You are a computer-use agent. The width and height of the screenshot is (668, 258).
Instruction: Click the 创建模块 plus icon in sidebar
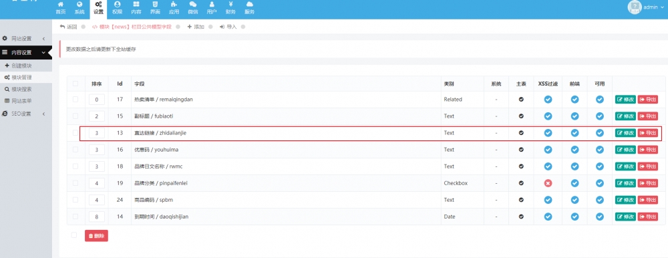[7, 66]
